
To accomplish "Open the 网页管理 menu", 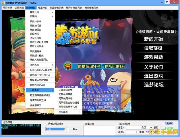I will tap(7, 8).
